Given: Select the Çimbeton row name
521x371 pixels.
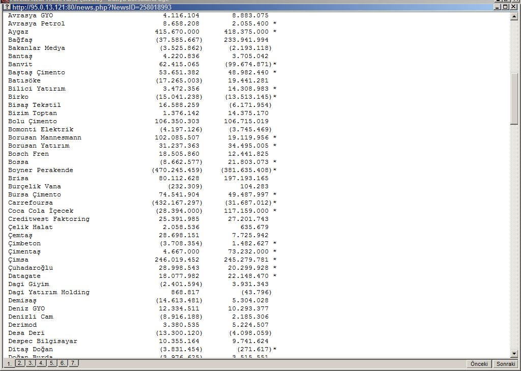Looking at the screenshot, I should pos(24,243).
